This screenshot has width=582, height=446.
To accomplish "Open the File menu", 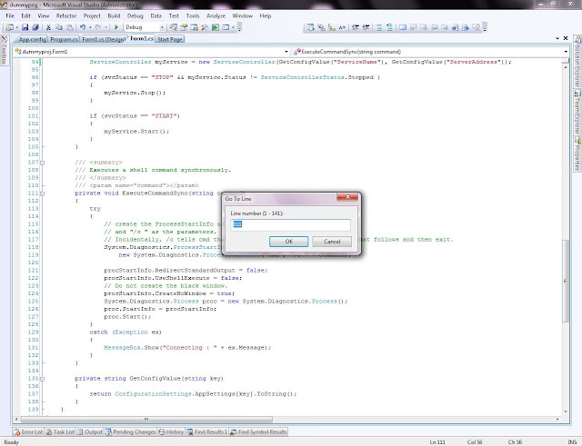I will pos(10,16).
